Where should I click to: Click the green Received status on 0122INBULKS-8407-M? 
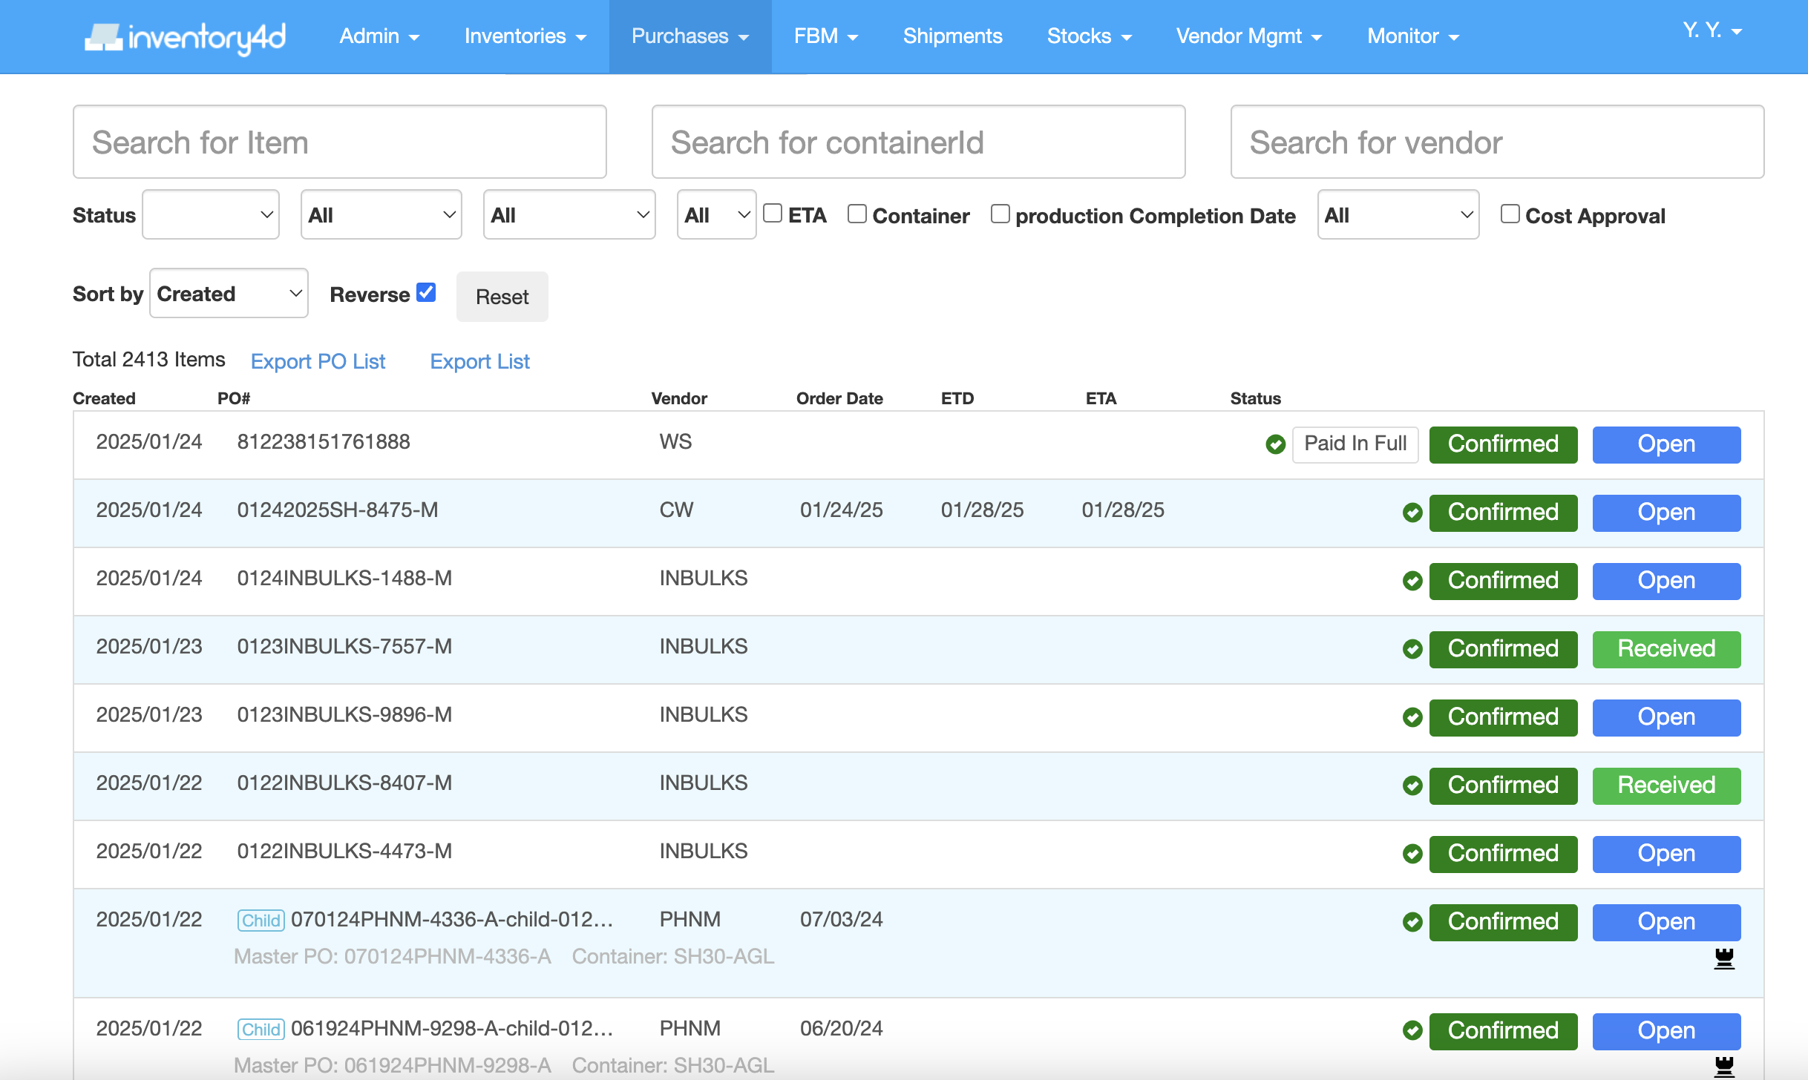(1665, 786)
